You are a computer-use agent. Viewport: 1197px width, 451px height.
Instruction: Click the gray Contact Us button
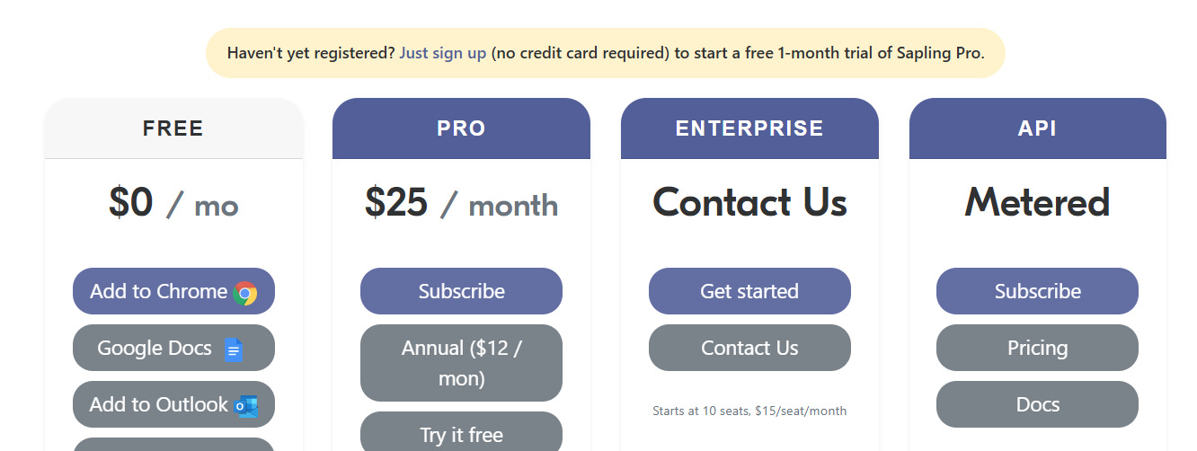coord(749,348)
